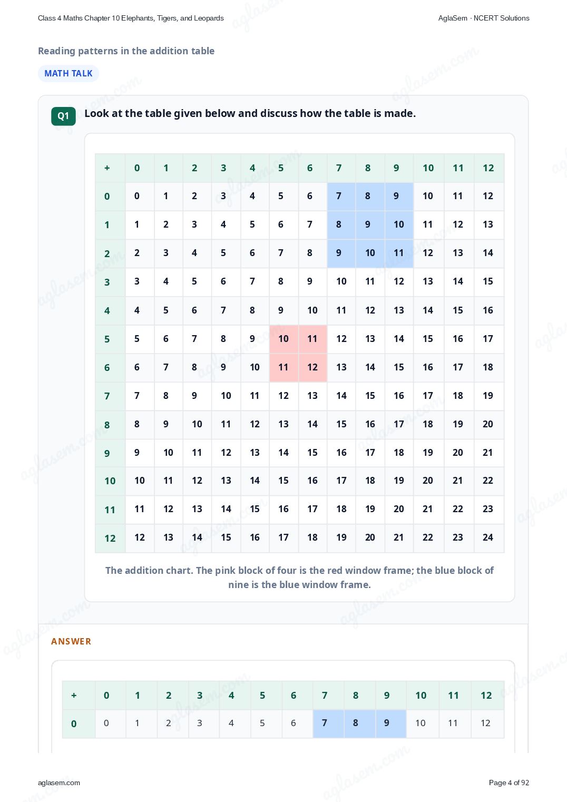Click the blue cell showing 11 in row 2

coord(399,253)
